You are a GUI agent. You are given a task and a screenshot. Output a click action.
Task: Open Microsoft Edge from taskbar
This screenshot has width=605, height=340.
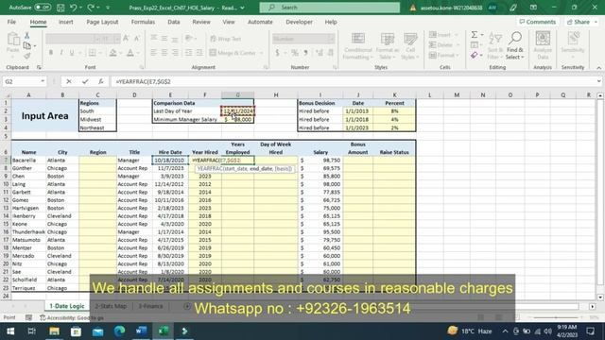[x=120, y=331]
